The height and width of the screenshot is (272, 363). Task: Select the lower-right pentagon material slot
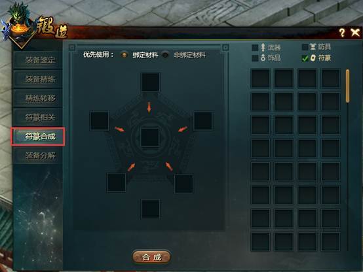point(184,184)
